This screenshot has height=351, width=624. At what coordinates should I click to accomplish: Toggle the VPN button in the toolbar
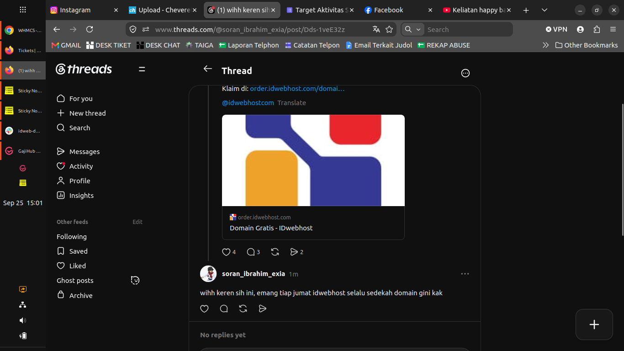(556, 29)
